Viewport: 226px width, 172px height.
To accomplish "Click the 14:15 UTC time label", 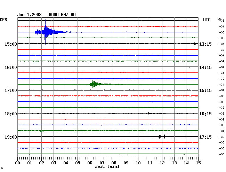I will tap(205, 68).
